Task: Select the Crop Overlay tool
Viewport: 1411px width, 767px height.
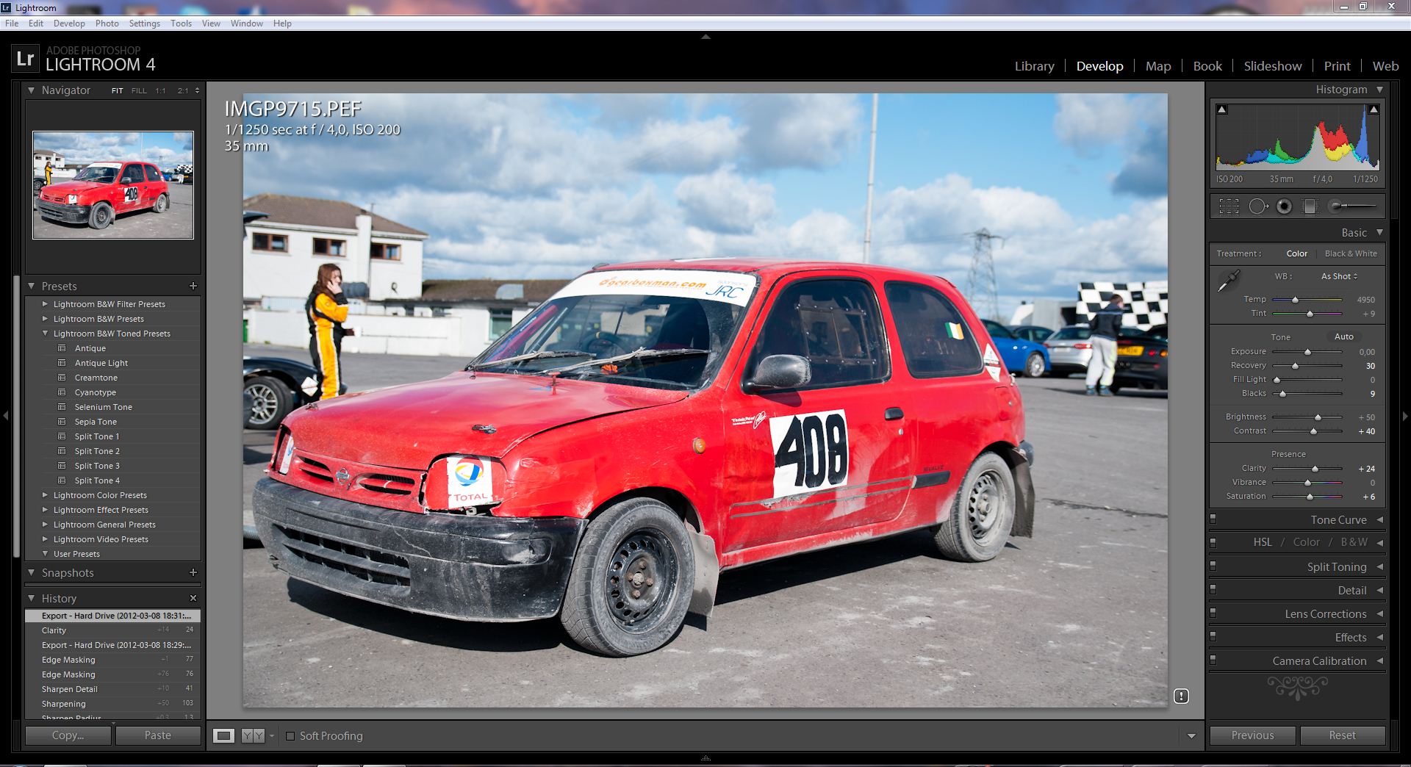Action: 1229,206
